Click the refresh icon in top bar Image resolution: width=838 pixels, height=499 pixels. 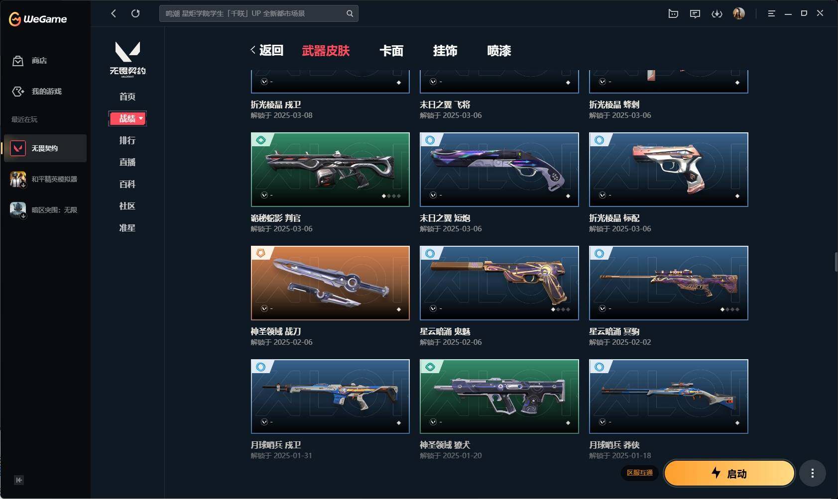(135, 13)
